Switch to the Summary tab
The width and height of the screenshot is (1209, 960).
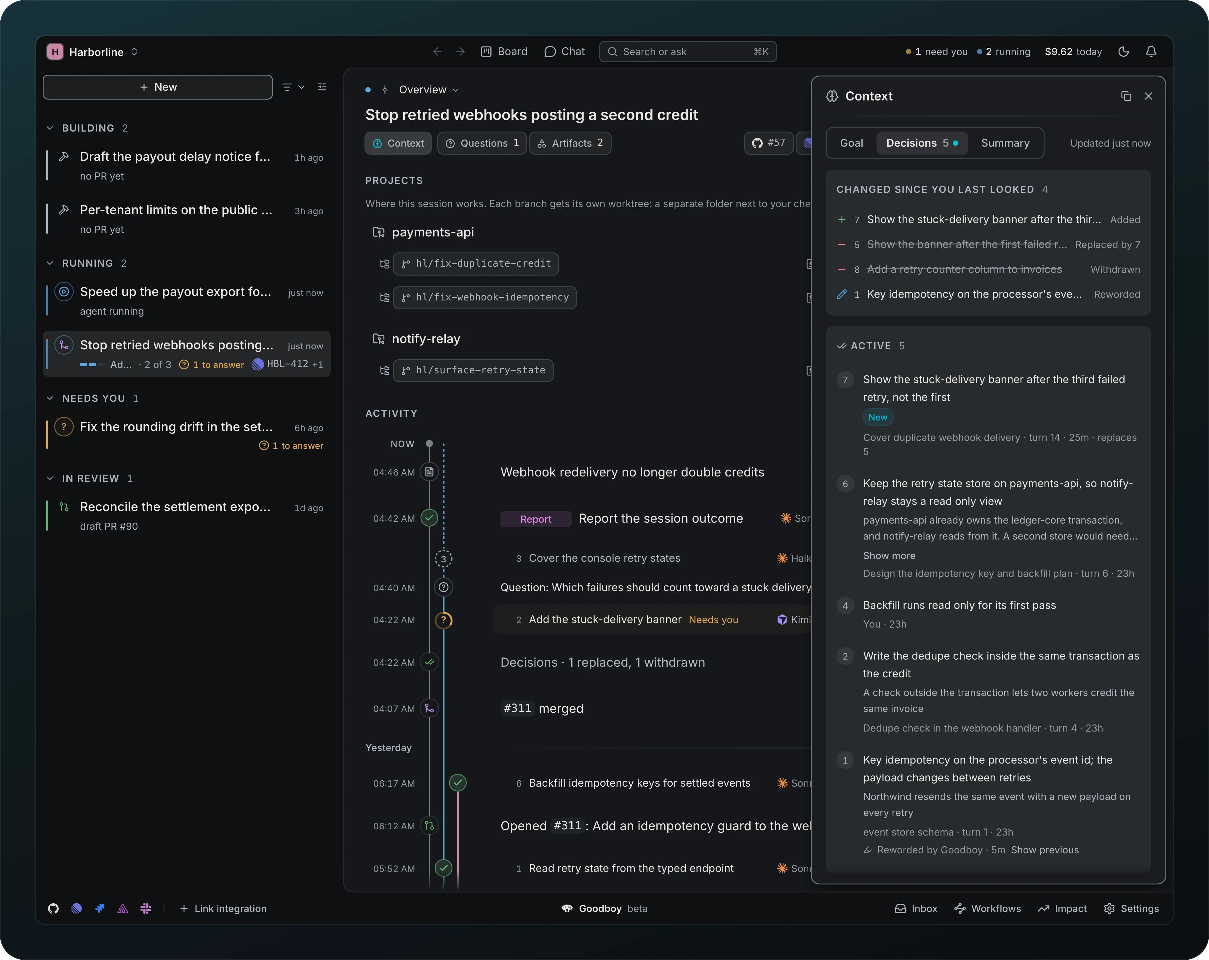tap(1005, 143)
